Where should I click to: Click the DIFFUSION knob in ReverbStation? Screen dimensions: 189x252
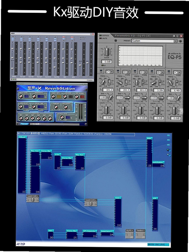click(65, 107)
